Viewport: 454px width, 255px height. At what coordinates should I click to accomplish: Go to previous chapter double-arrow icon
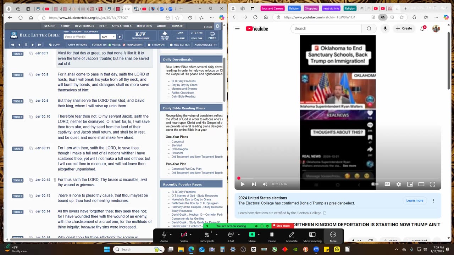[x=12, y=45]
